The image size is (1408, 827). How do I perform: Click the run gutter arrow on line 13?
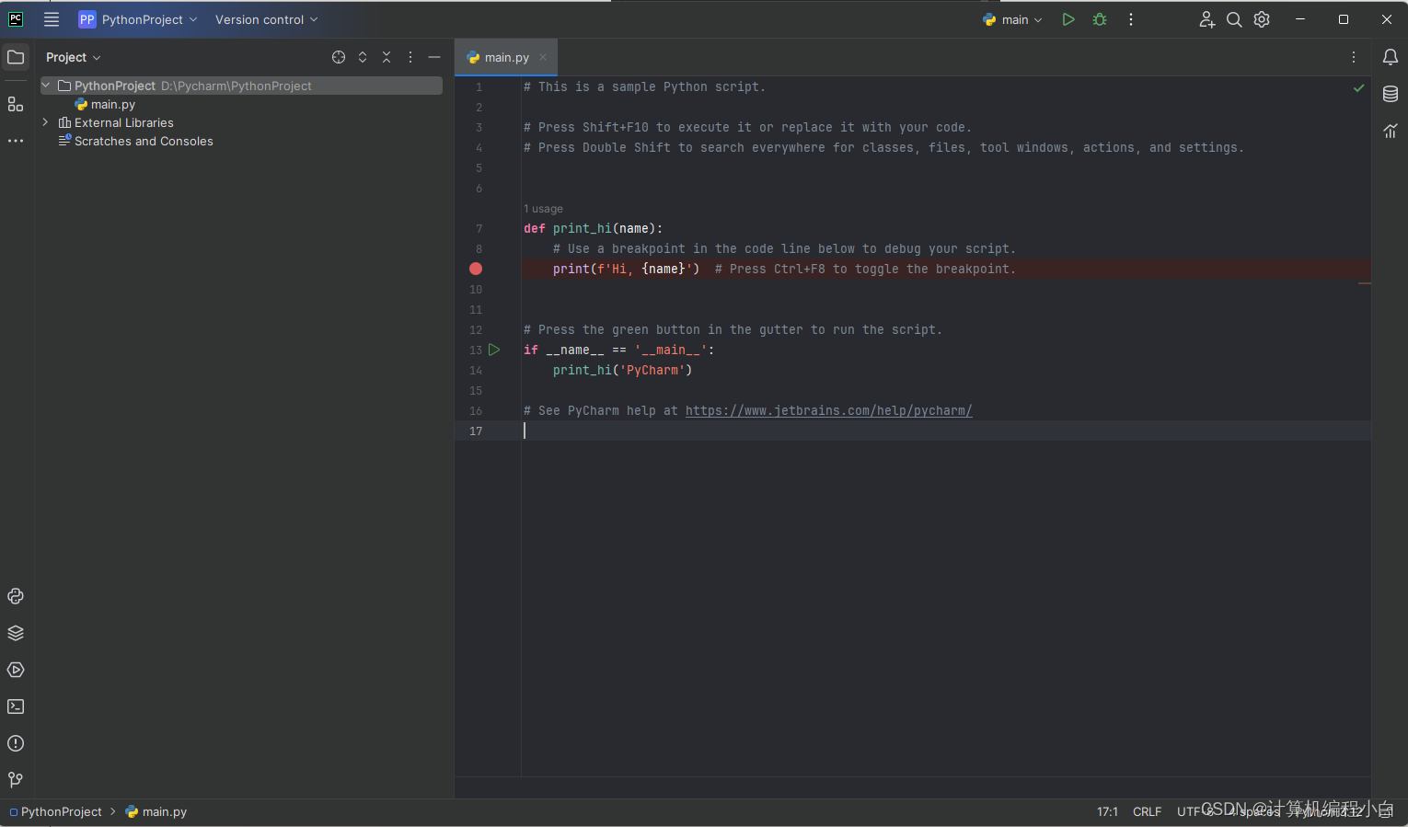(494, 350)
